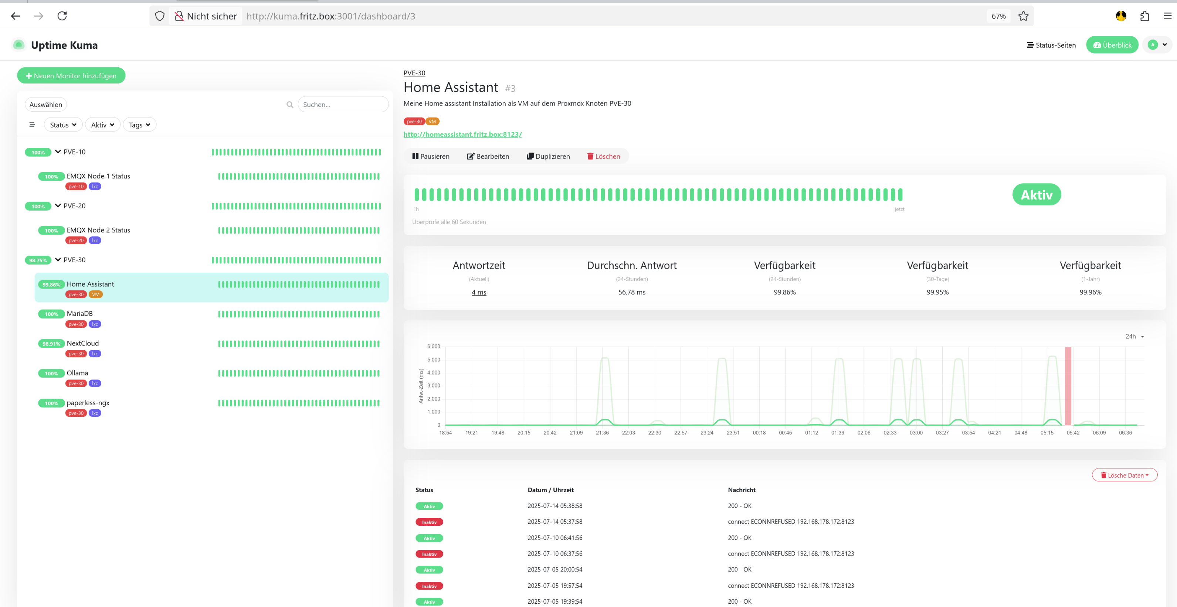Click the hamburger filter icon beside Status
1177x607 pixels.
[32, 125]
